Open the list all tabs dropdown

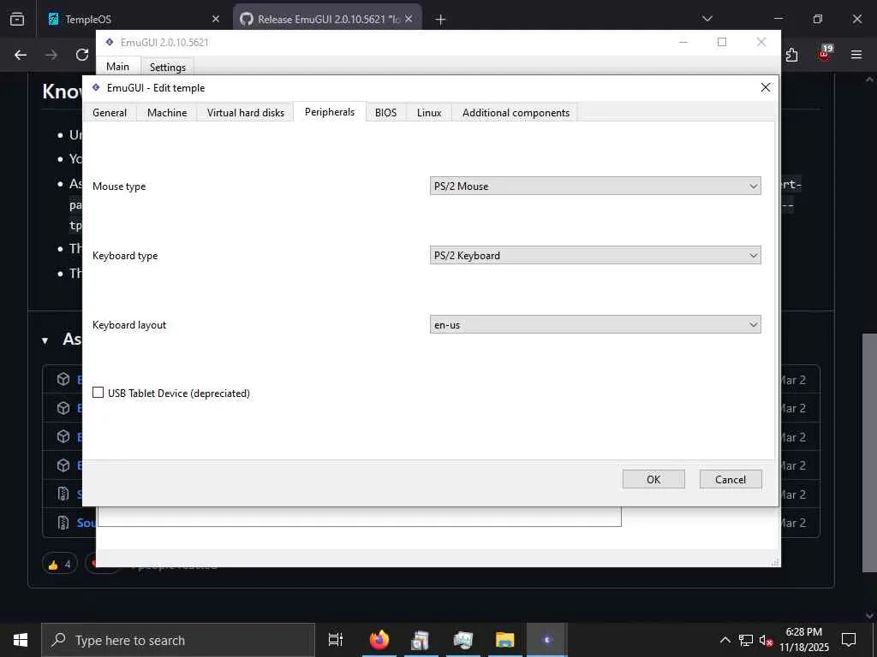point(707,19)
